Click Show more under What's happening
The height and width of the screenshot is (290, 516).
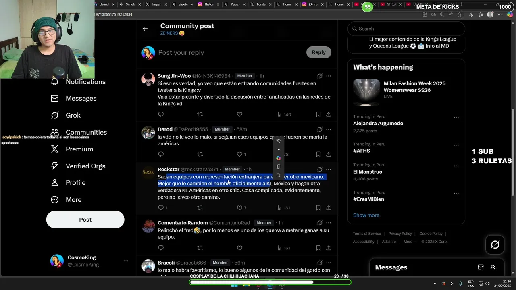click(x=366, y=215)
